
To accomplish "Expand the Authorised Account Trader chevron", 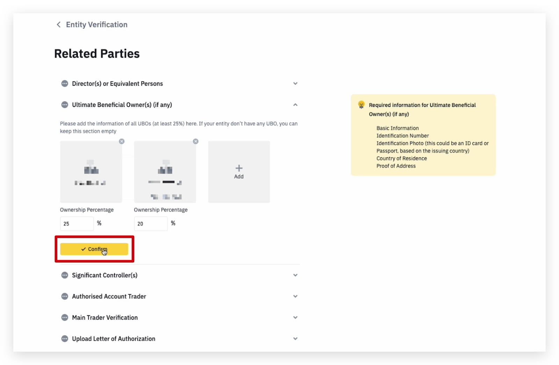I will (295, 297).
